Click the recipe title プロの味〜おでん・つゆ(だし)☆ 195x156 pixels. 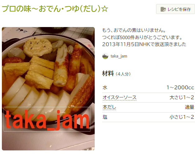point(55,9)
